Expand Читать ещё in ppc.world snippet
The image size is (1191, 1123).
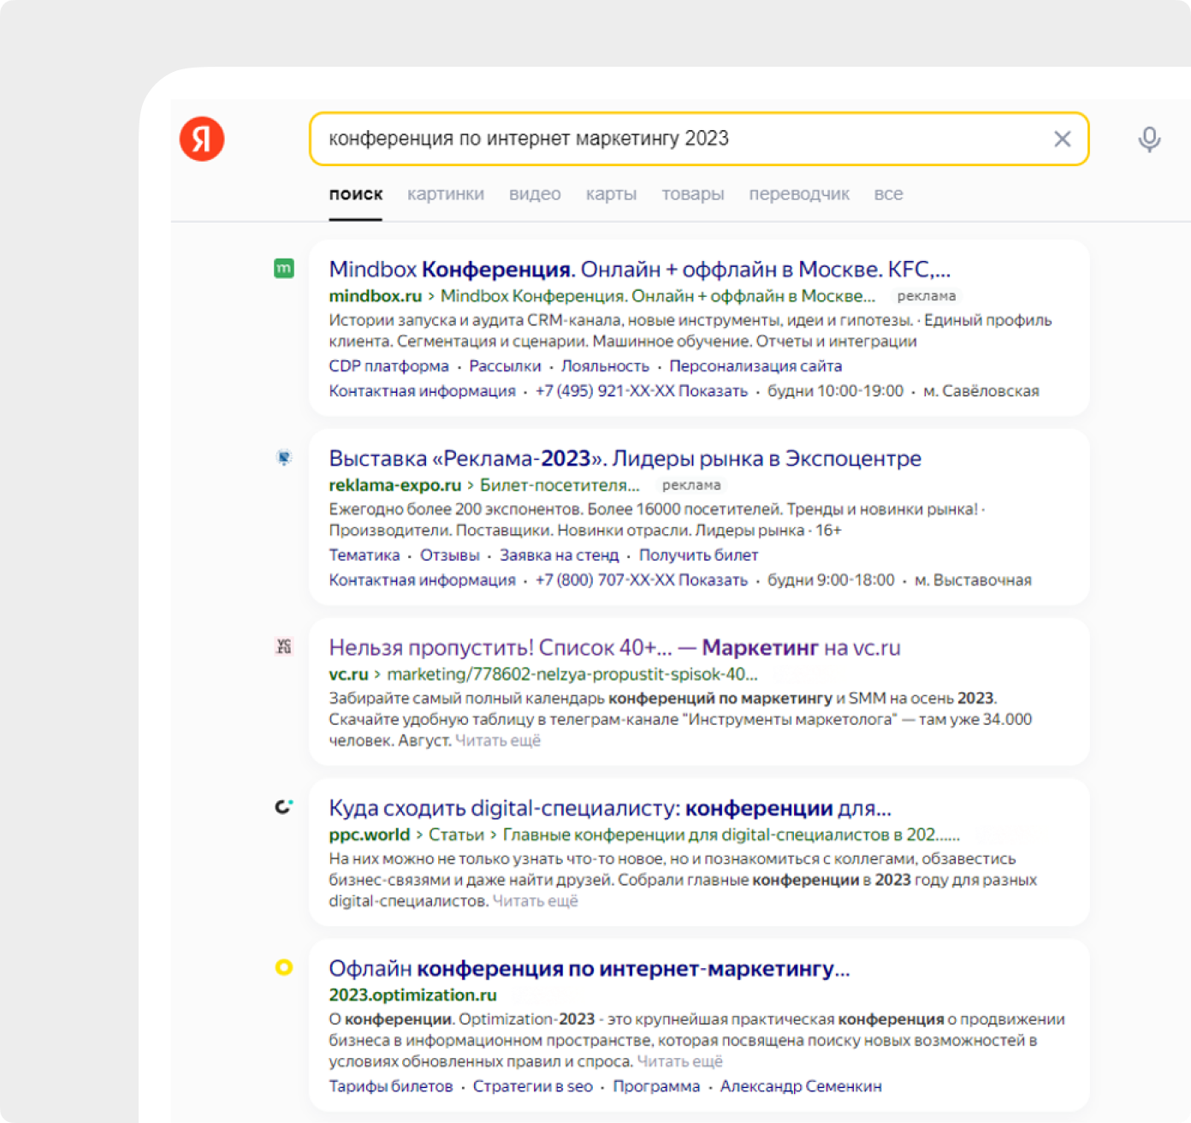pyautogui.click(x=536, y=901)
